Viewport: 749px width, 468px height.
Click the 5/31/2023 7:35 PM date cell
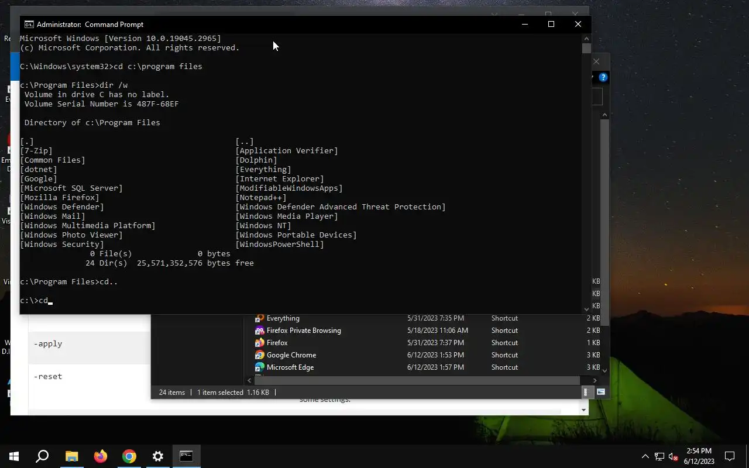click(435, 318)
